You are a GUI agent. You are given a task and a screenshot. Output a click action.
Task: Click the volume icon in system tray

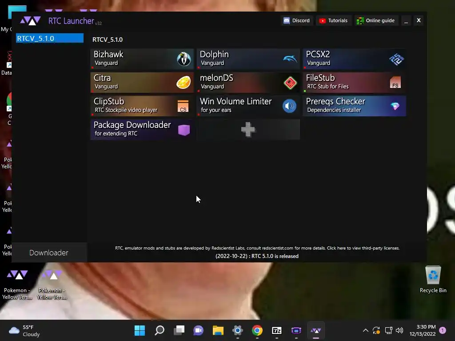pyautogui.click(x=399, y=330)
